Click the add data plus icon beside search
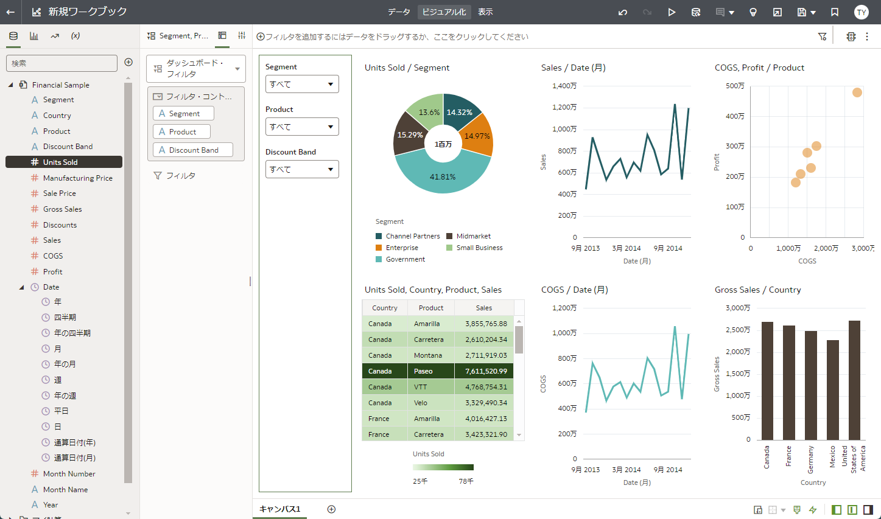 pyautogui.click(x=128, y=62)
